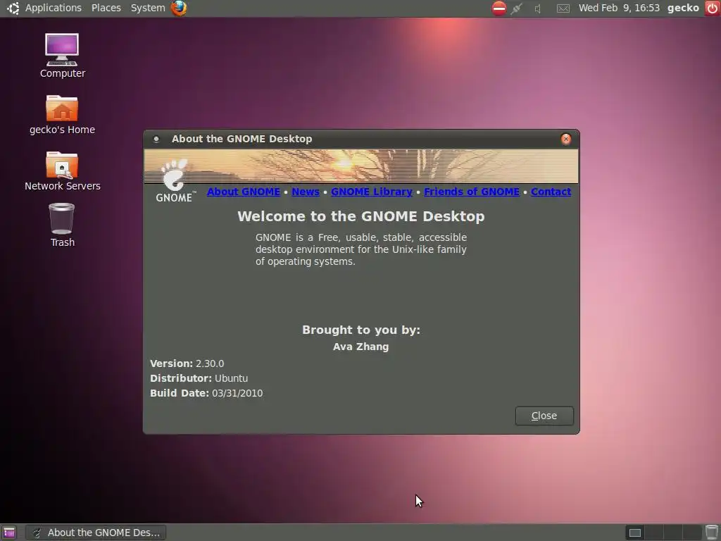Open the System menu
This screenshot has width=721, height=541.
pos(148,8)
